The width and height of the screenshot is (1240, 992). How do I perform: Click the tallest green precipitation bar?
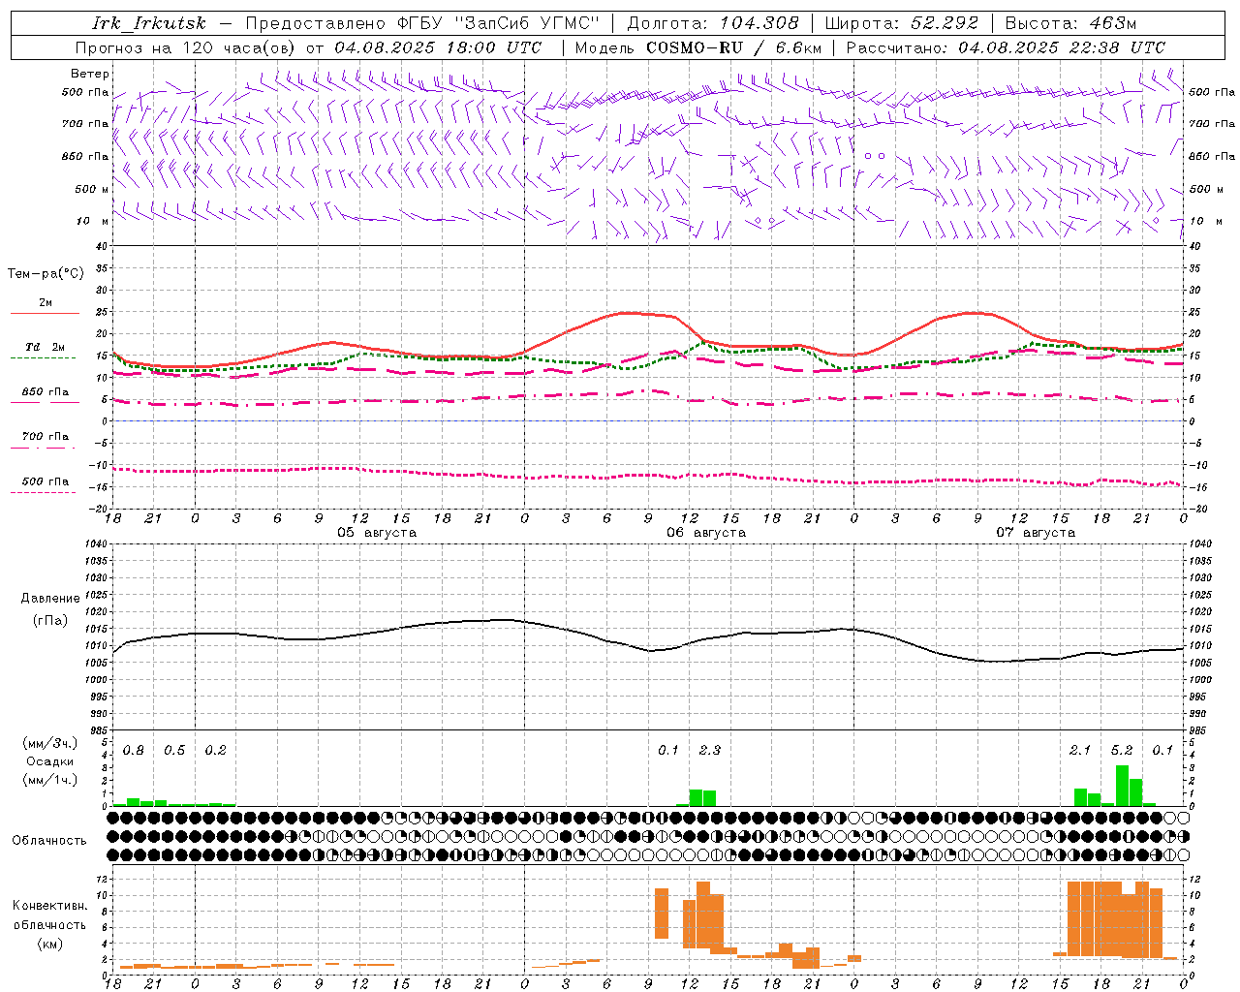click(1122, 786)
